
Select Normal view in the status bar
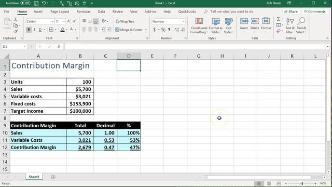(259, 183)
